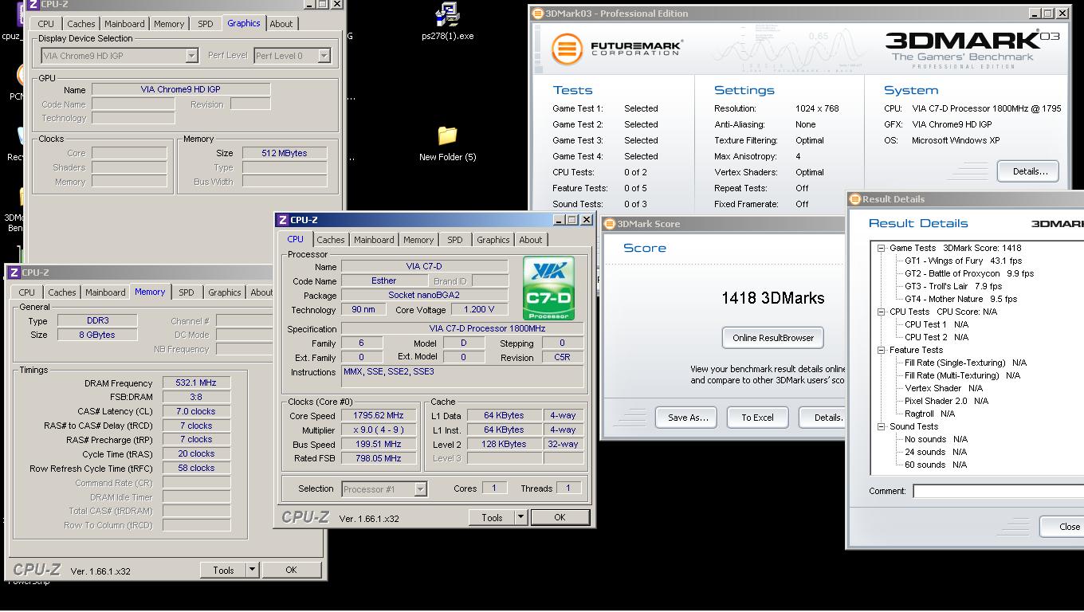Click Online ResultBrowser button
1084x612 pixels.
773,338
